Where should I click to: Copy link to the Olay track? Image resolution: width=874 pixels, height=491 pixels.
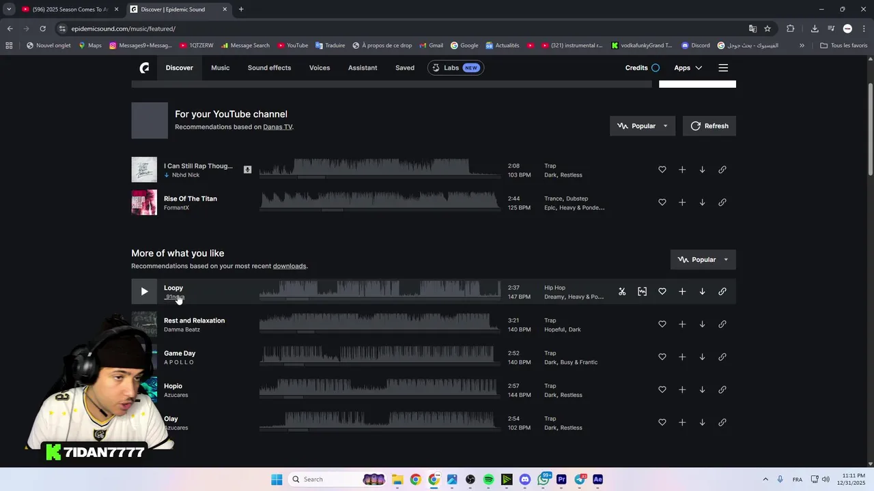722,423
